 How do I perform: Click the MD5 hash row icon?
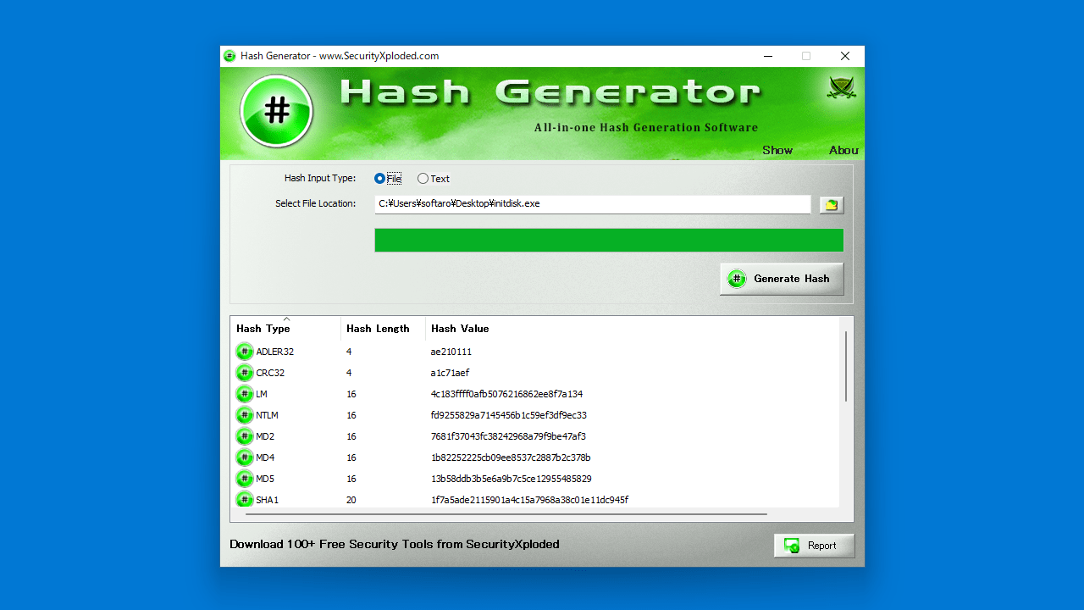point(245,479)
